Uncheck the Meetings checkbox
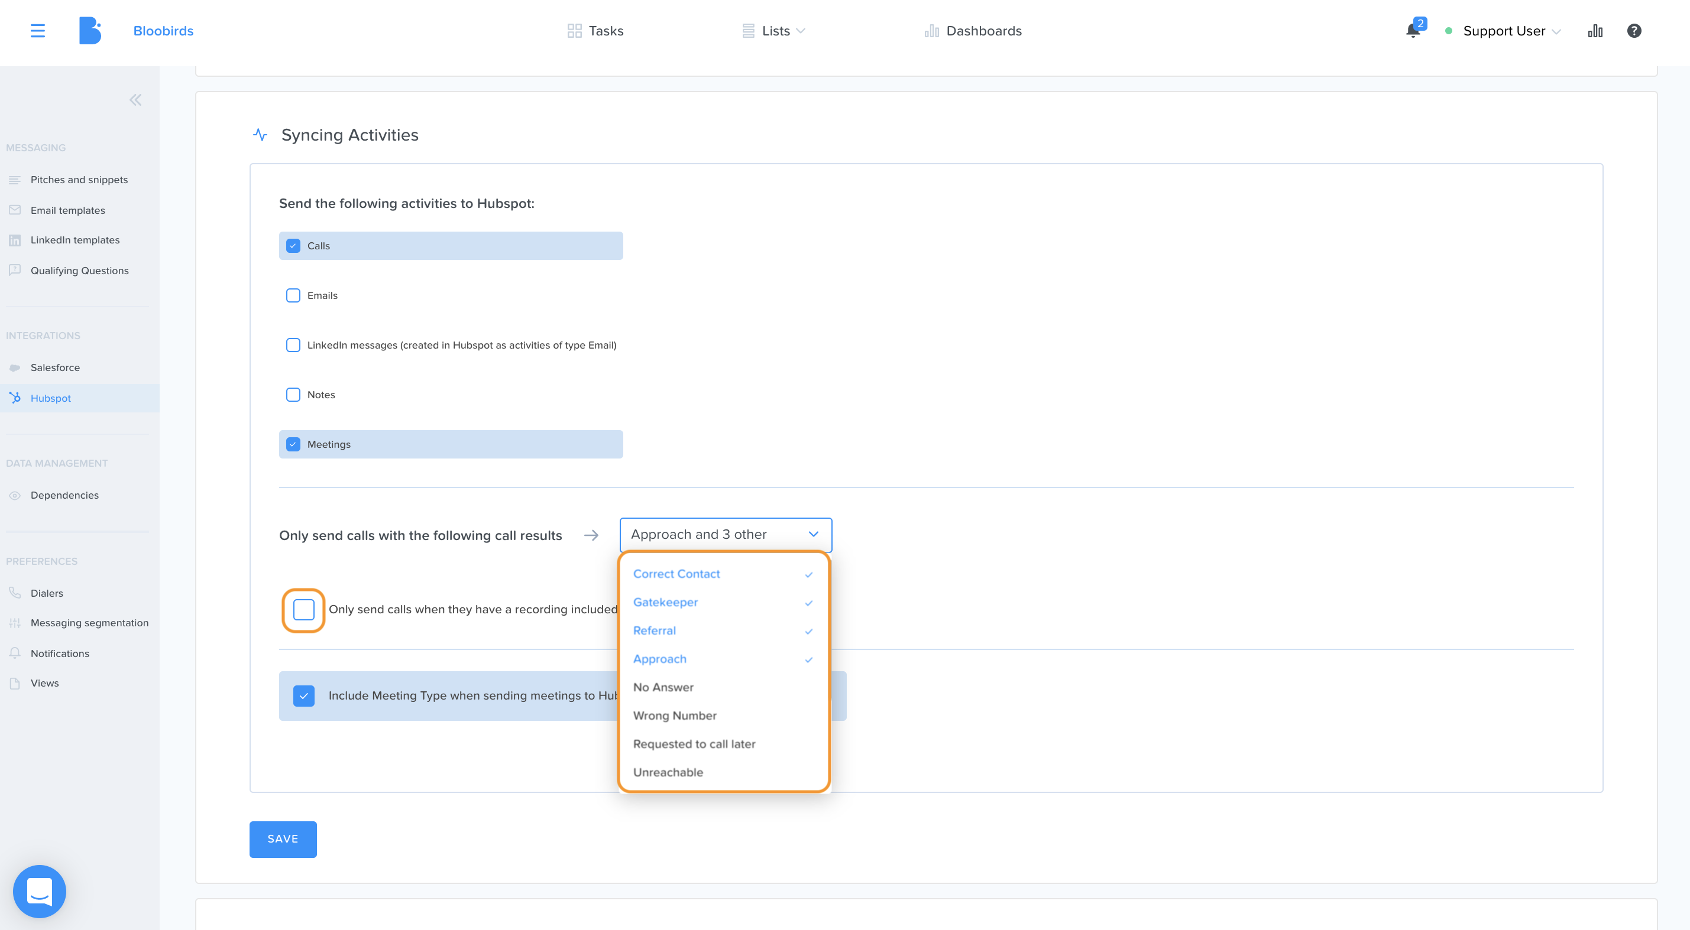The height and width of the screenshot is (930, 1690). pos(293,444)
